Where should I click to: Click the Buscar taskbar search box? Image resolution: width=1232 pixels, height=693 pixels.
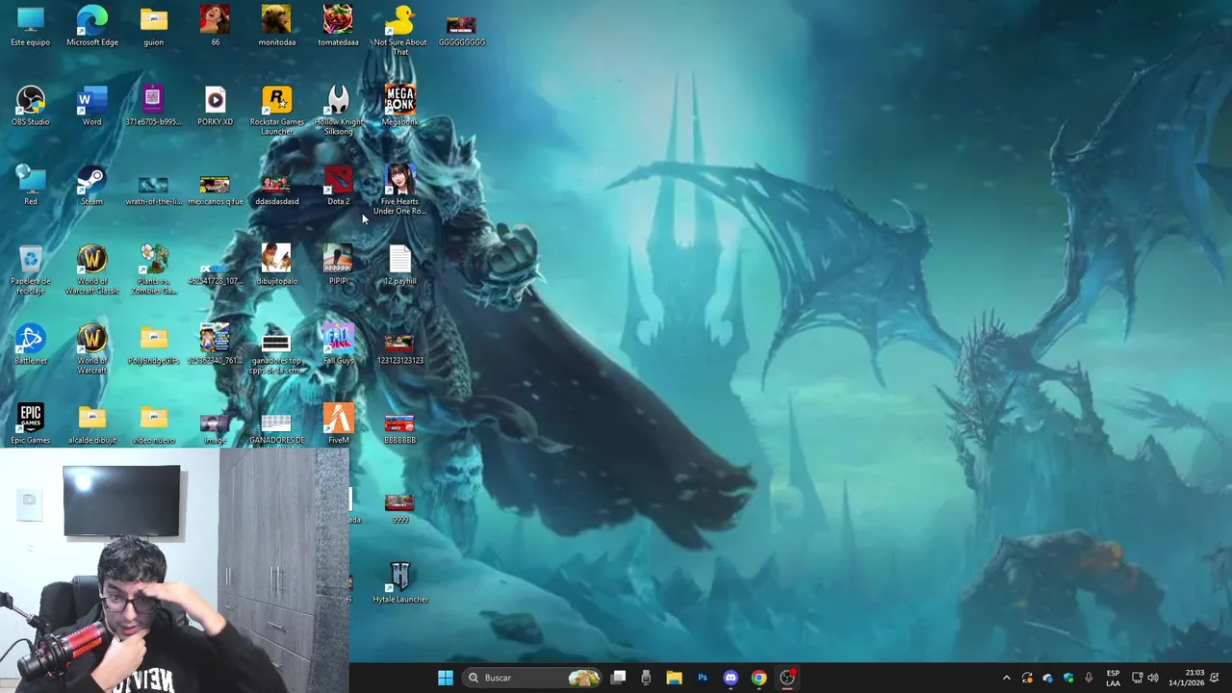[x=531, y=678]
